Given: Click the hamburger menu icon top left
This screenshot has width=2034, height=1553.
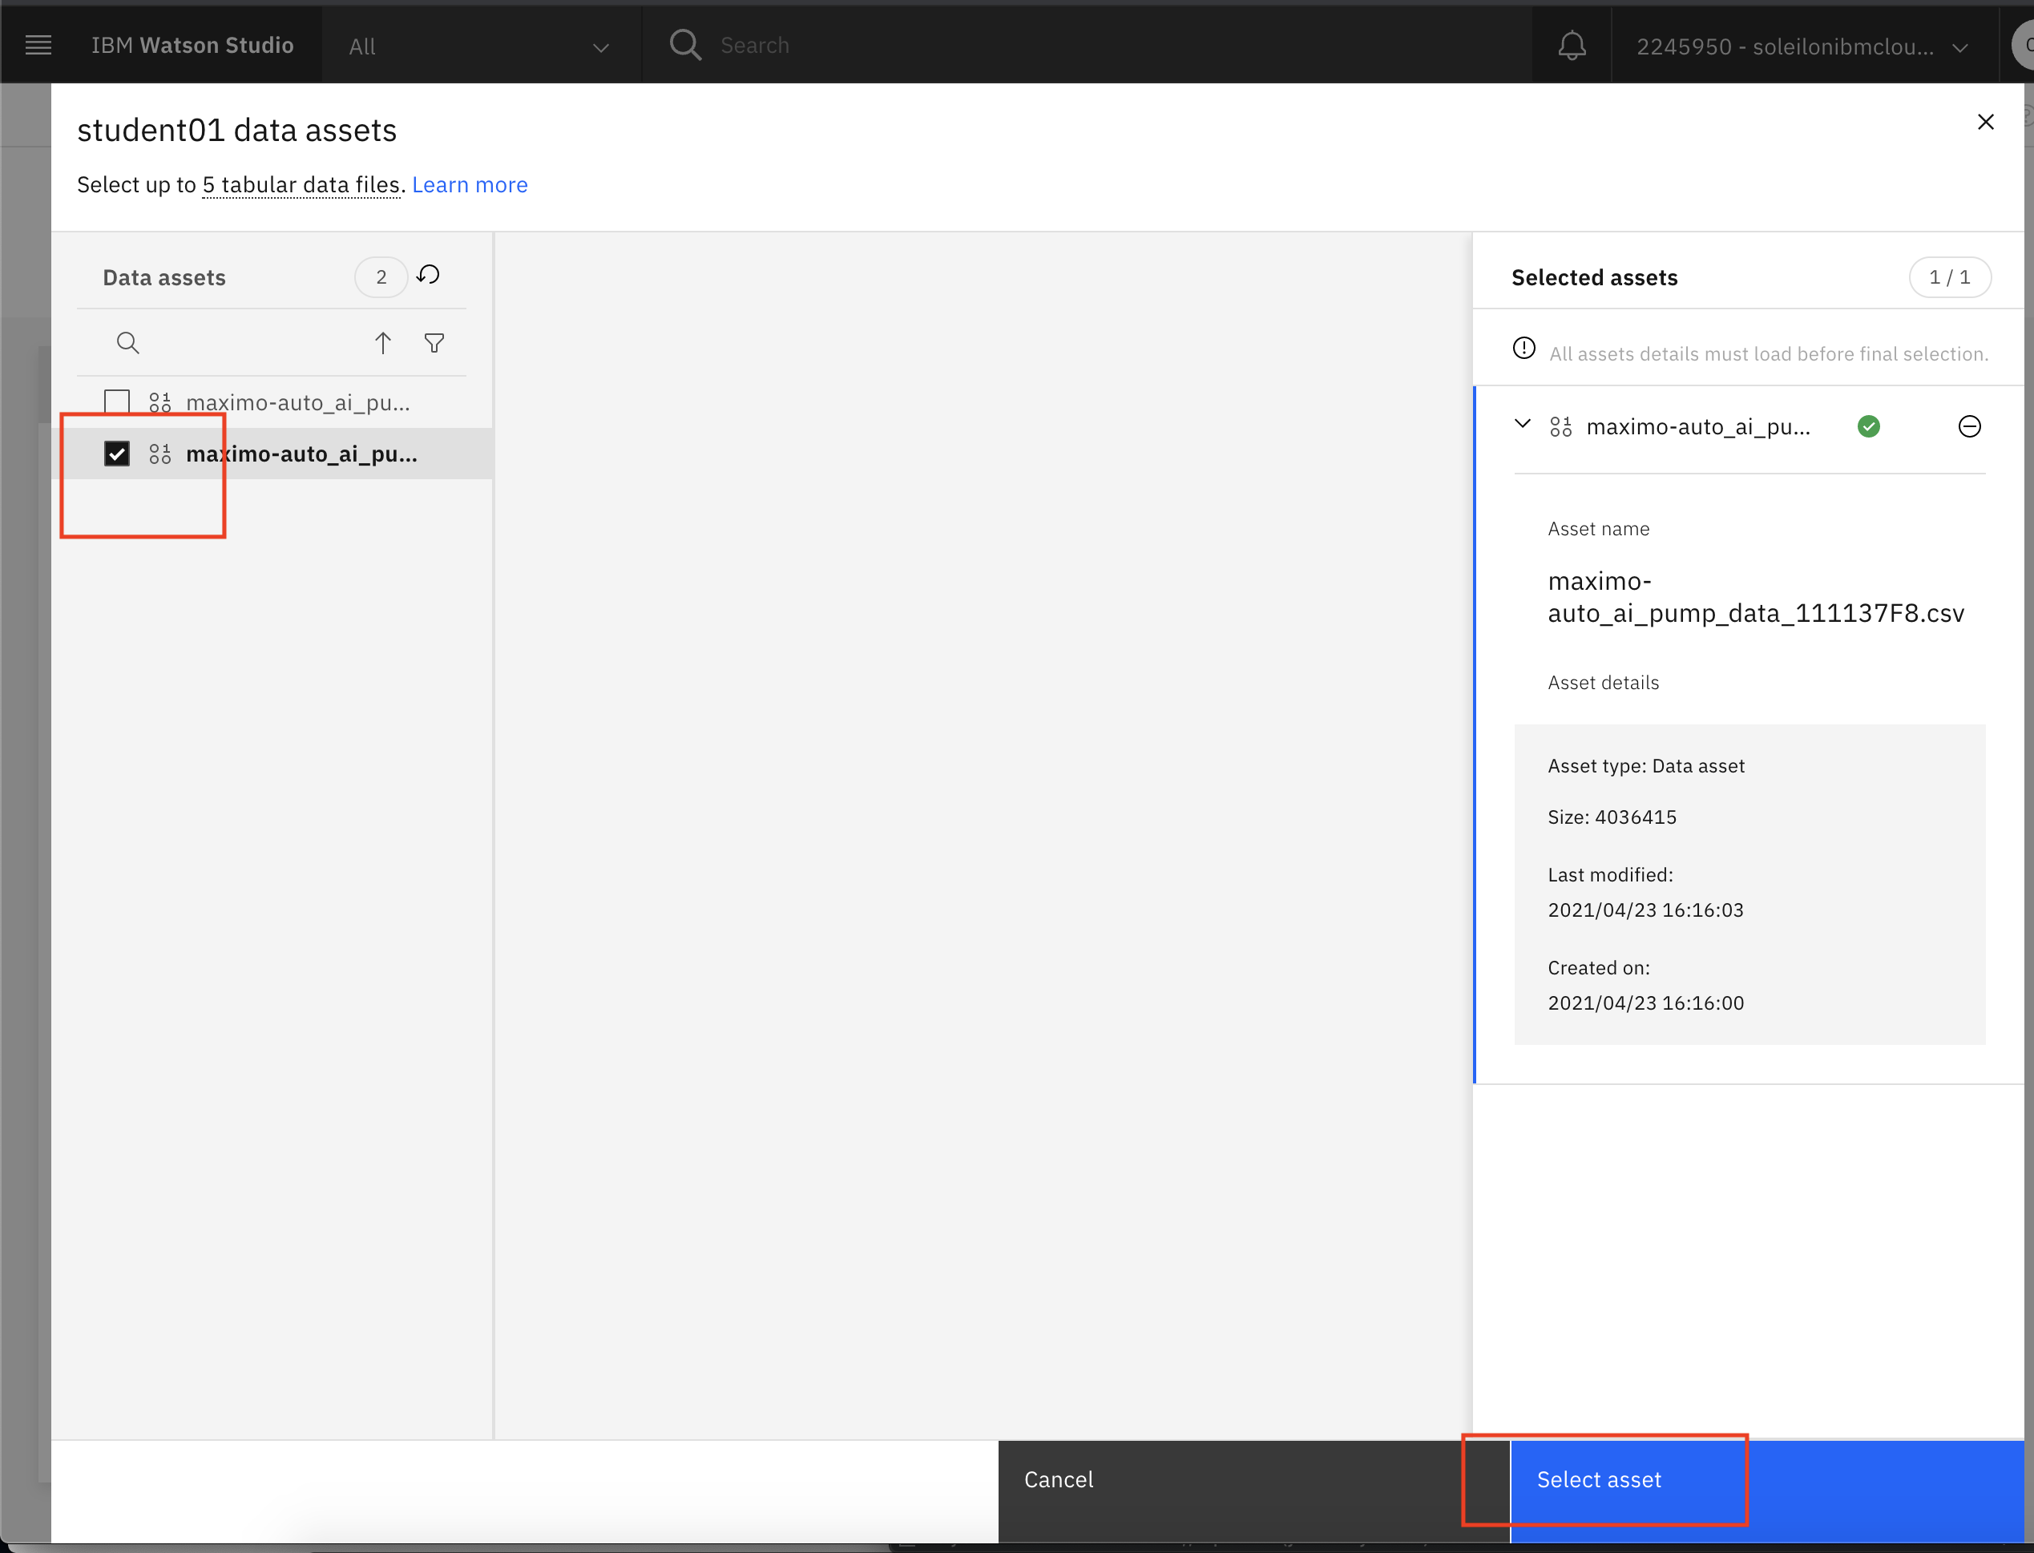Looking at the screenshot, I should click(38, 44).
